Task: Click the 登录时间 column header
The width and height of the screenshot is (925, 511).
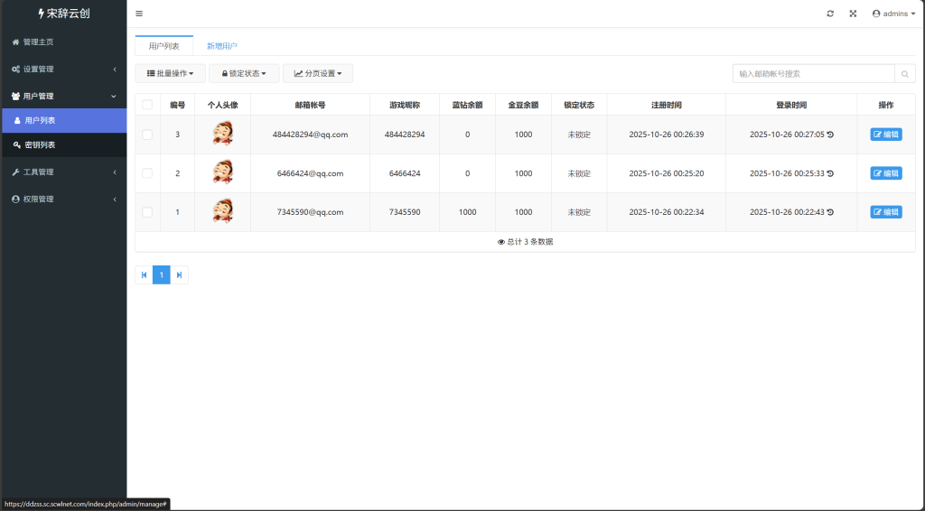Action: pyautogui.click(x=791, y=105)
